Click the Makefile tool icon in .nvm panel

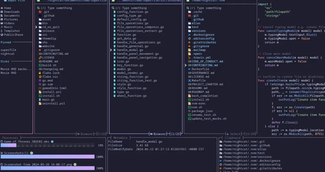(x=190, y=80)
